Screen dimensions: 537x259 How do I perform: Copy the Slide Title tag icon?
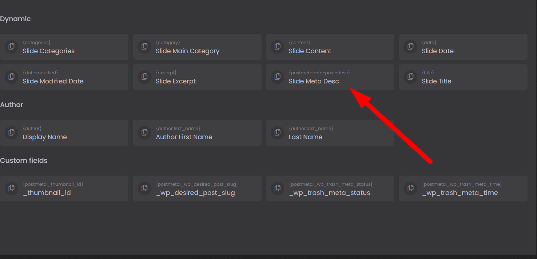pyautogui.click(x=410, y=77)
